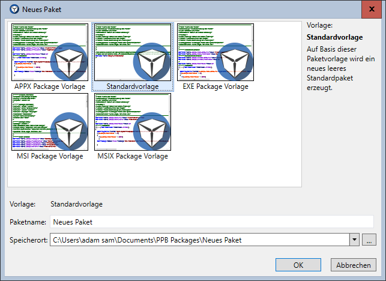The height and width of the screenshot is (281, 386).
Task: Click the MSIX Package Vorlage text label
Action: (133, 156)
